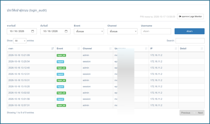Click the Next pagination button
The height and width of the screenshot is (124, 210).
pos(200,113)
